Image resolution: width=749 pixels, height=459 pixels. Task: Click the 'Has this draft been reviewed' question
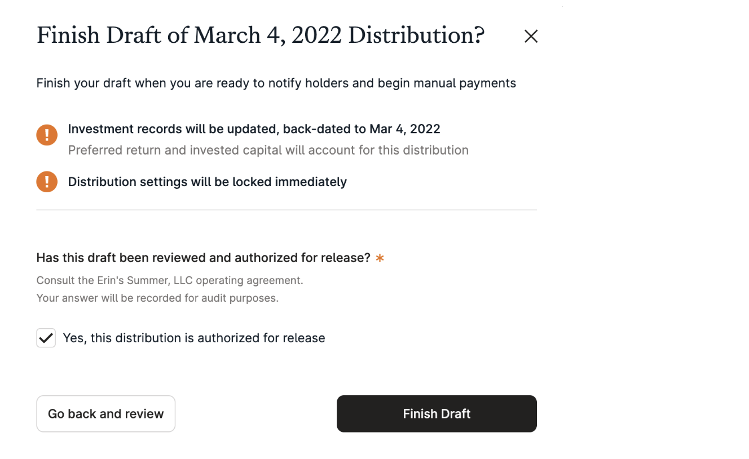203,258
